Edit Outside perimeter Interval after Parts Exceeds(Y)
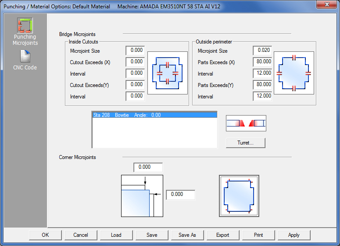The image size is (340, 246). (x=263, y=96)
